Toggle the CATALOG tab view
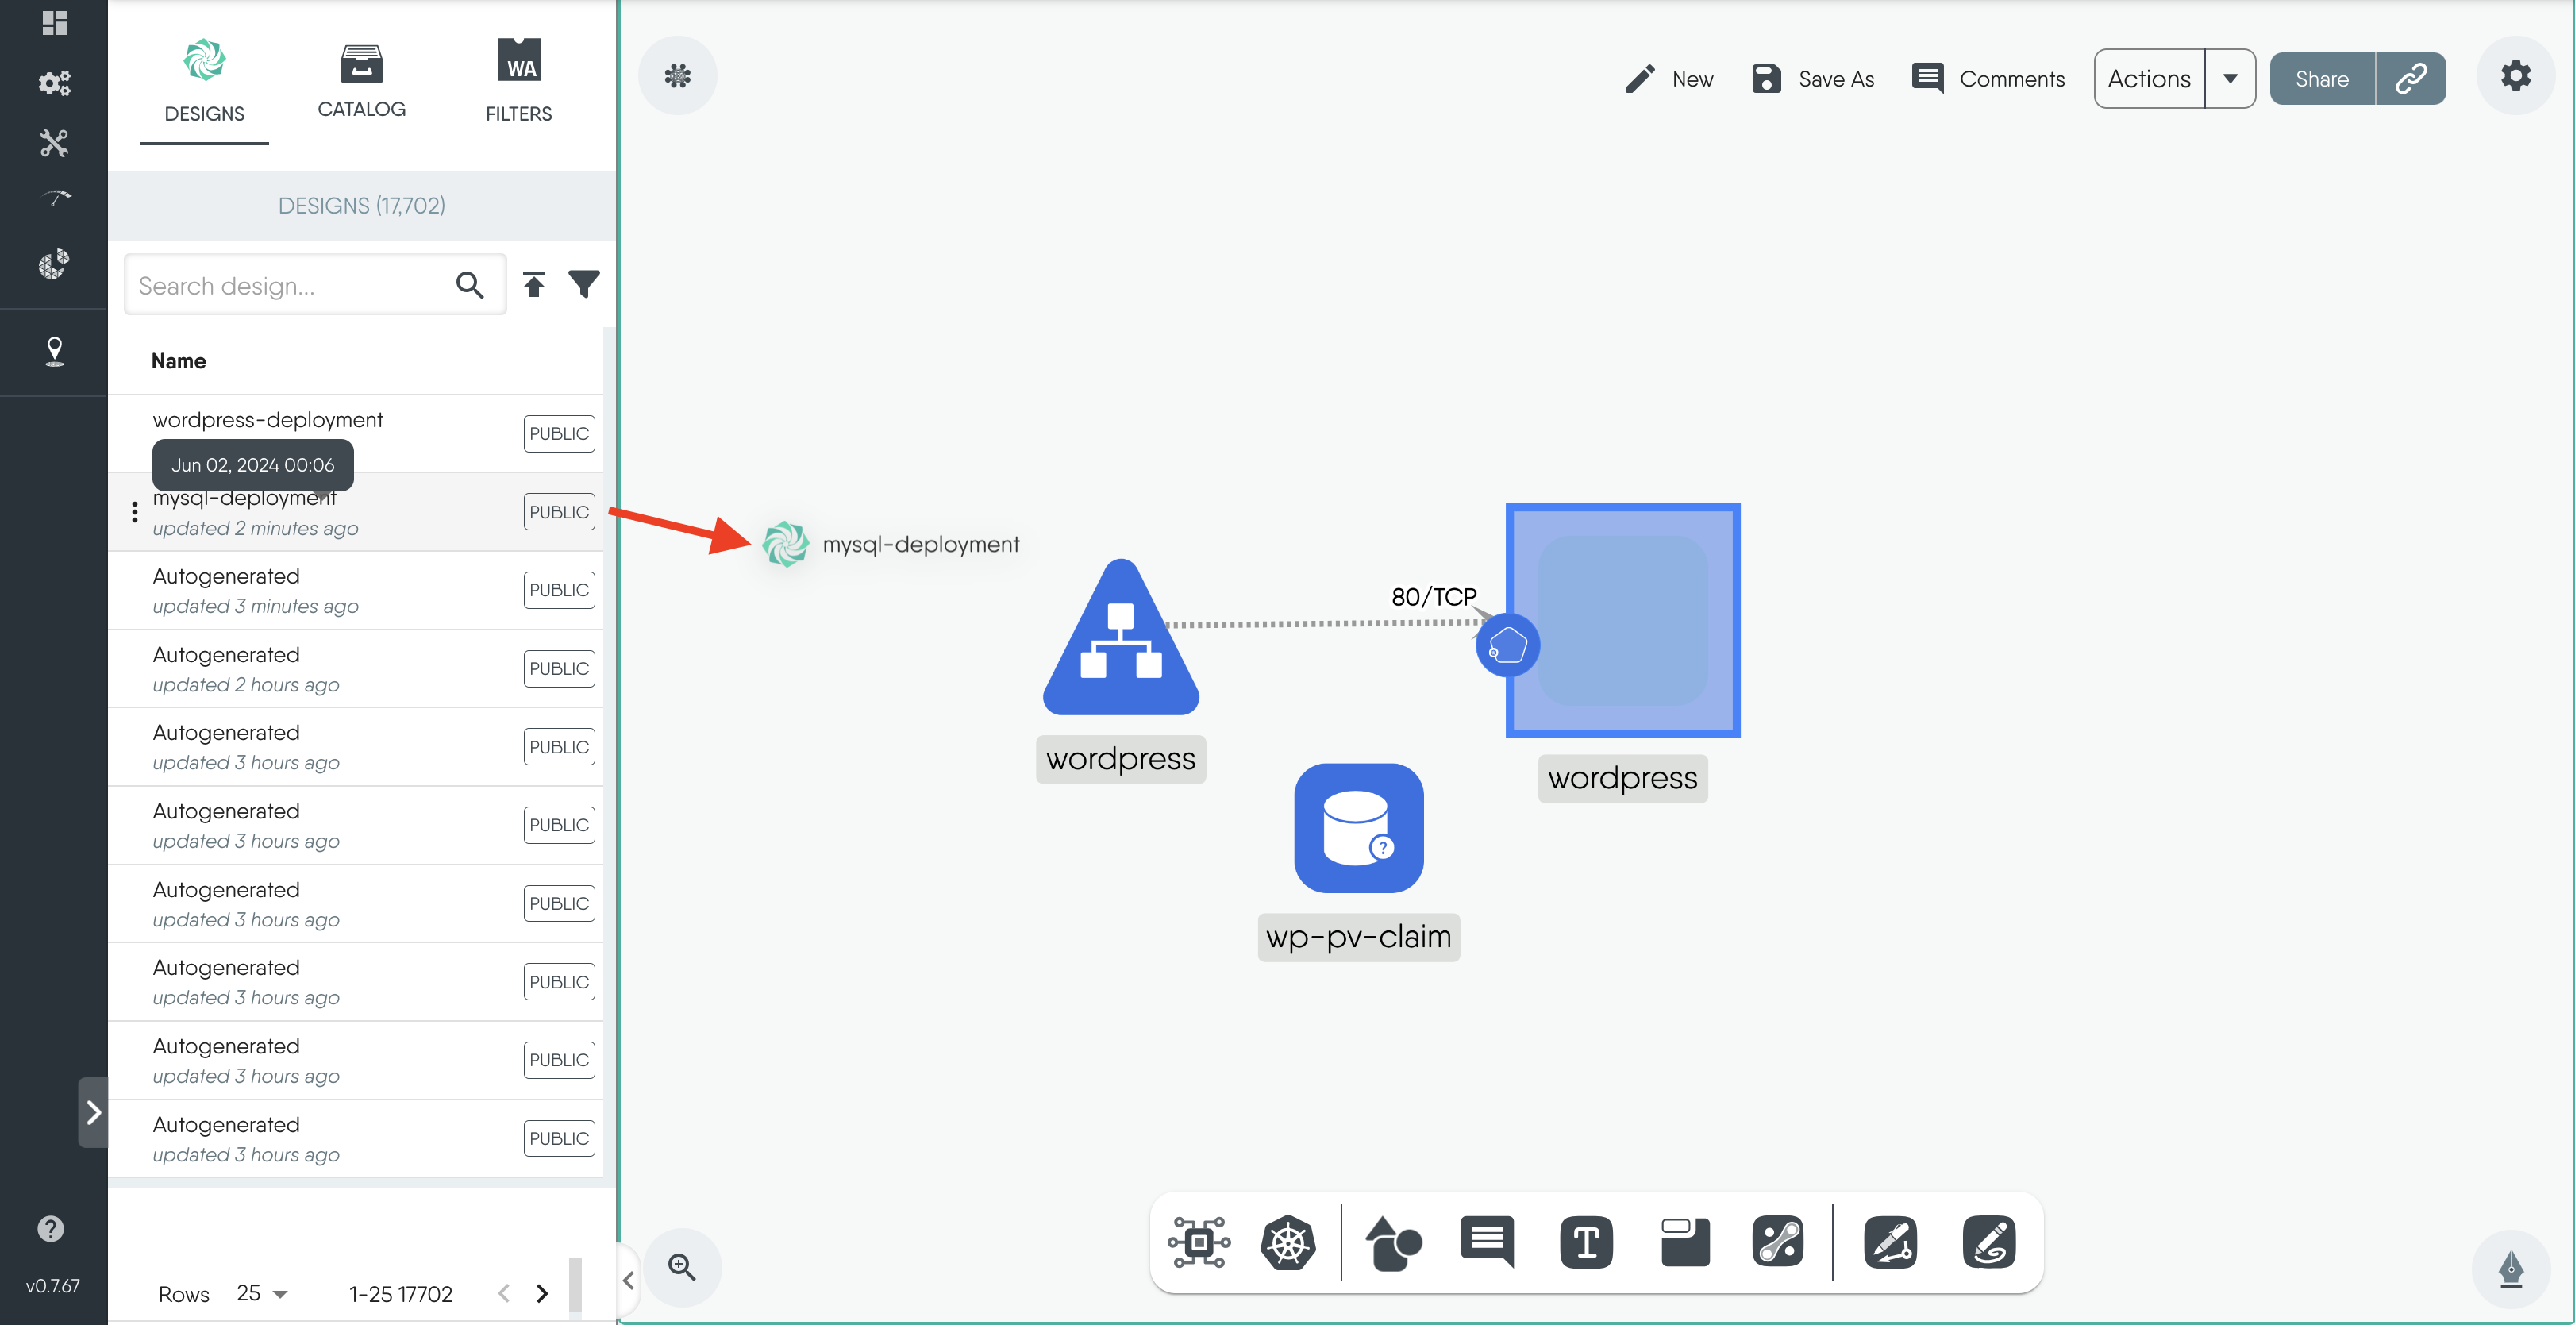 [x=362, y=76]
